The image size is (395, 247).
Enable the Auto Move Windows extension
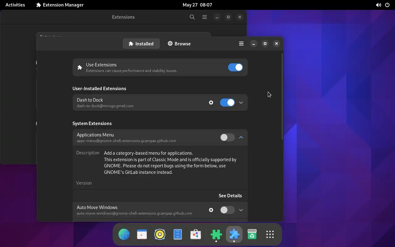[x=227, y=210]
